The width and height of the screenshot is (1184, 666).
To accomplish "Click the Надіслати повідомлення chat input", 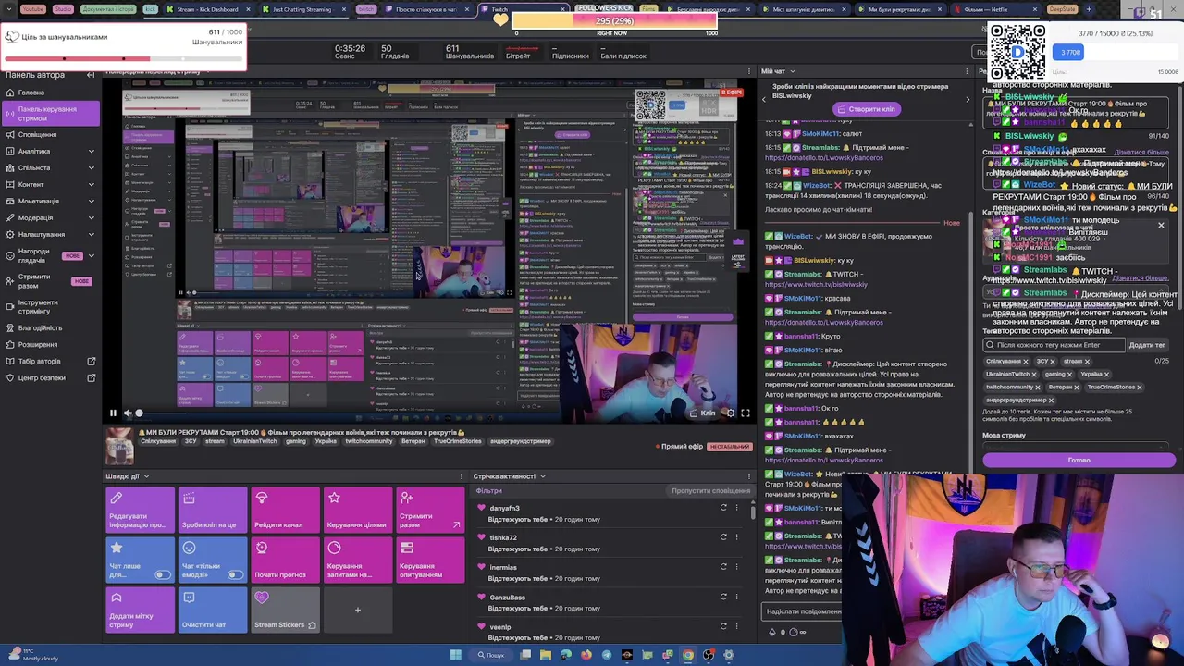I will point(803,611).
